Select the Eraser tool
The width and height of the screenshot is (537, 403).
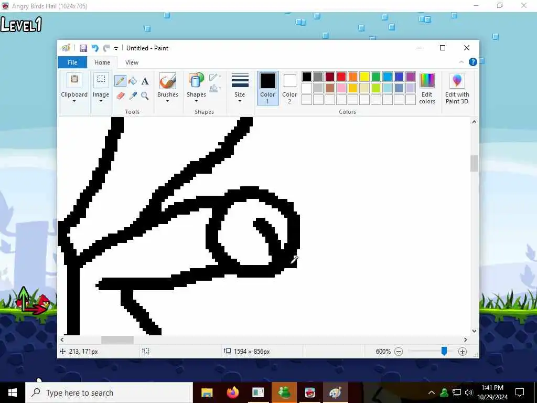120,96
